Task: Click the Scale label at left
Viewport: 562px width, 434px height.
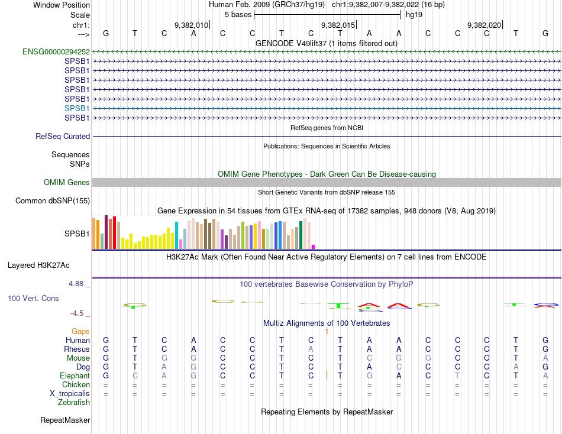Action: pyautogui.click(x=80, y=15)
